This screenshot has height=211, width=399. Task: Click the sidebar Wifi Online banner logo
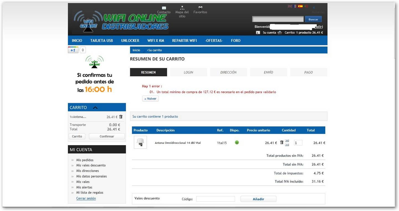coord(94,62)
